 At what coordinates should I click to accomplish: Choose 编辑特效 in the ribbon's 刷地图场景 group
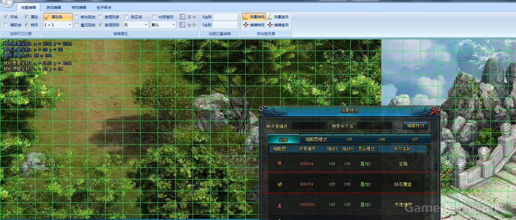(254, 25)
